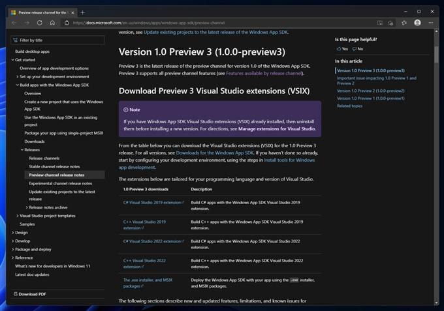Select the Preview release channel browser tab

pyautogui.click(x=42, y=12)
